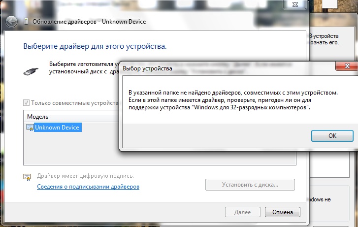Click the Модель column header

[37, 117]
